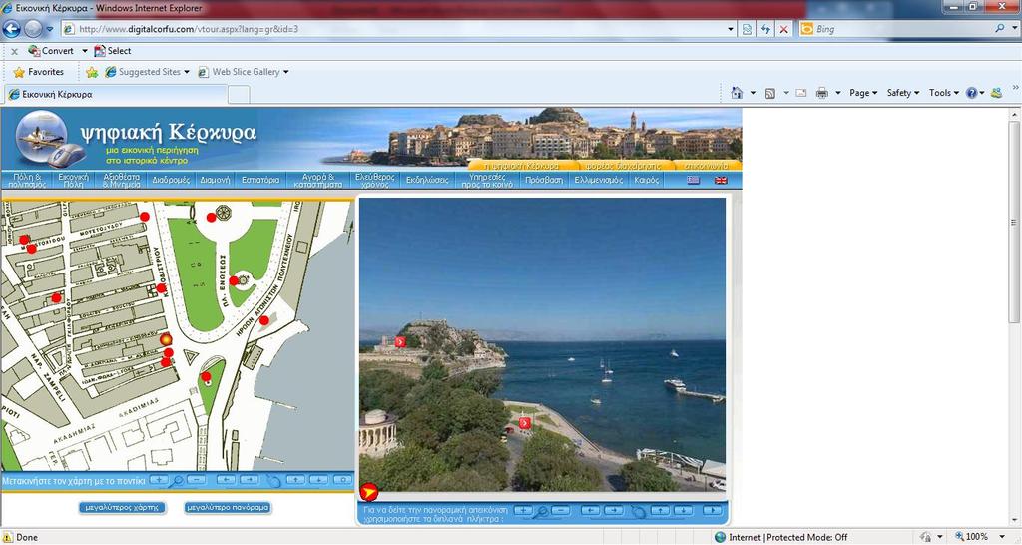Viewport: 1022px width, 545px height.
Task: Rotate the panorama left
Action: tap(590, 511)
